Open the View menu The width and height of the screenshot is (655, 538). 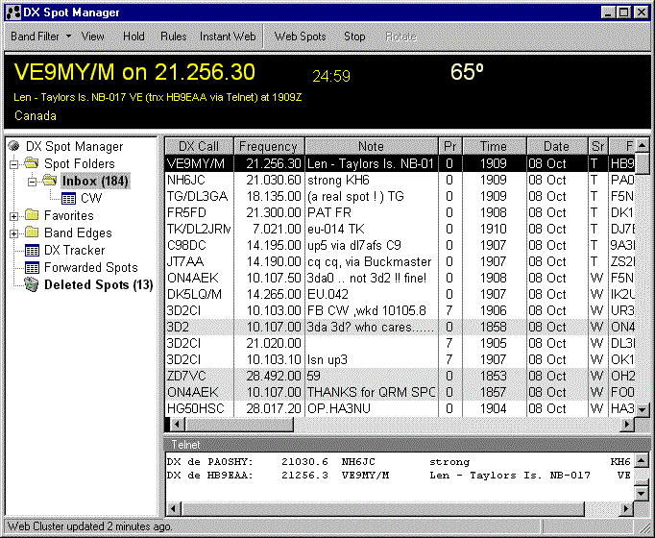tap(92, 37)
